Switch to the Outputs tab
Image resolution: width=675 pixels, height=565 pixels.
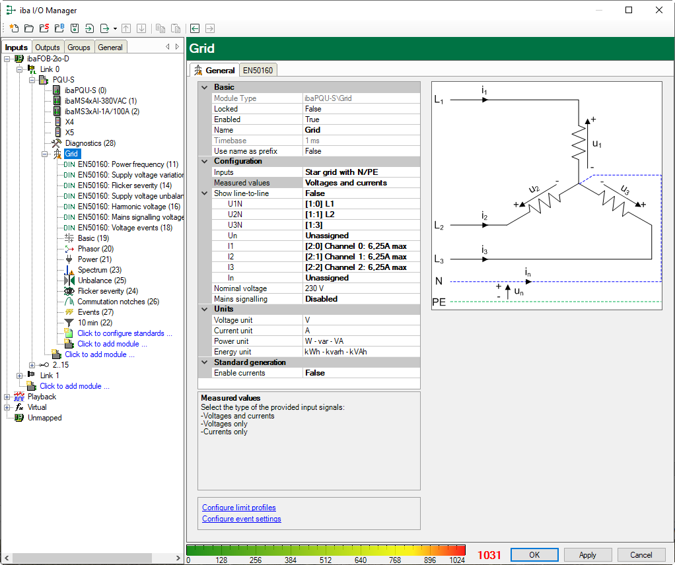(x=48, y=48)
